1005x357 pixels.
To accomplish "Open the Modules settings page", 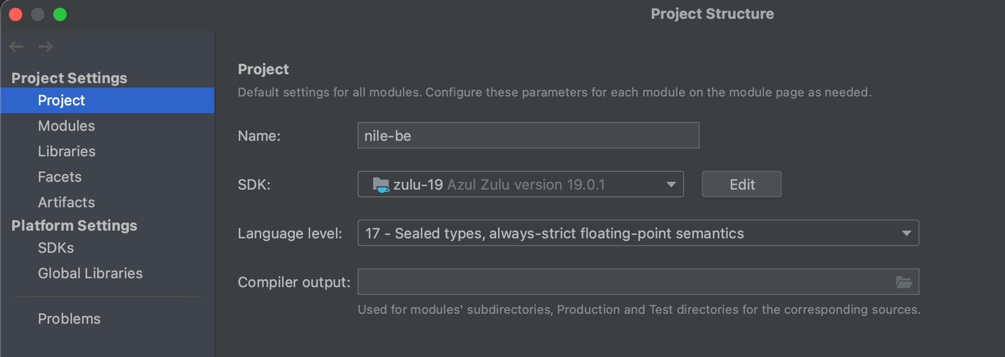I will tap(67, 126).
